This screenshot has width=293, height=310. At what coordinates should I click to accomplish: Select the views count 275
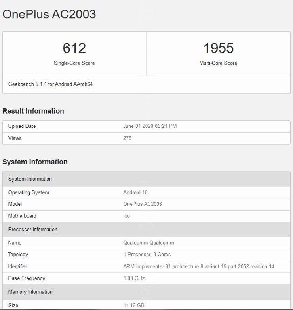127,138
